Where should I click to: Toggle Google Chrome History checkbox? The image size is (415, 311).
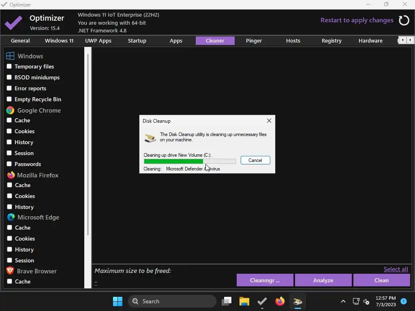point(9,142)
